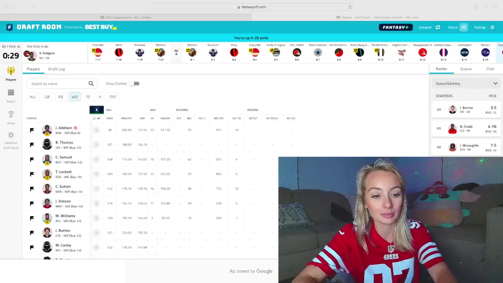This screenshot has width=503, height=283.
Task: Open the Roster tab
Action: (x=441, y=69)
